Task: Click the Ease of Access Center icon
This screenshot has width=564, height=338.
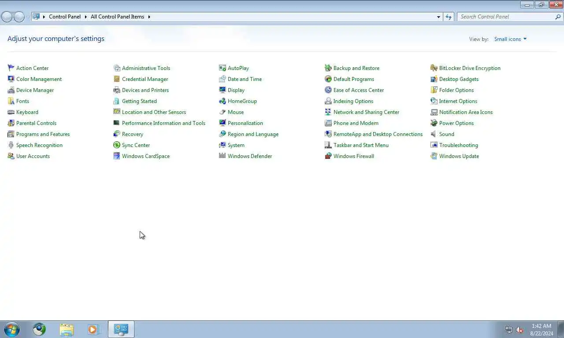Action: [x=328, y=90]
